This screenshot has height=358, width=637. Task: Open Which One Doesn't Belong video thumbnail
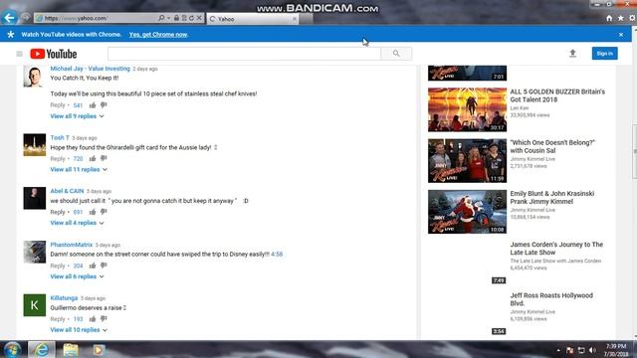pos(467,161)
